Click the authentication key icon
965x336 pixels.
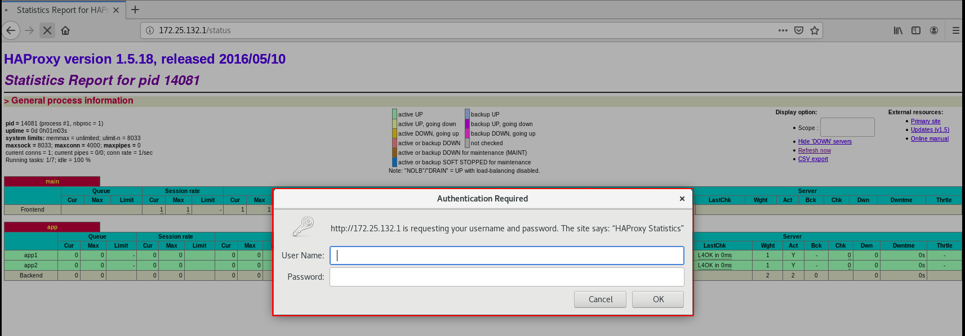[x=303, y=226]
